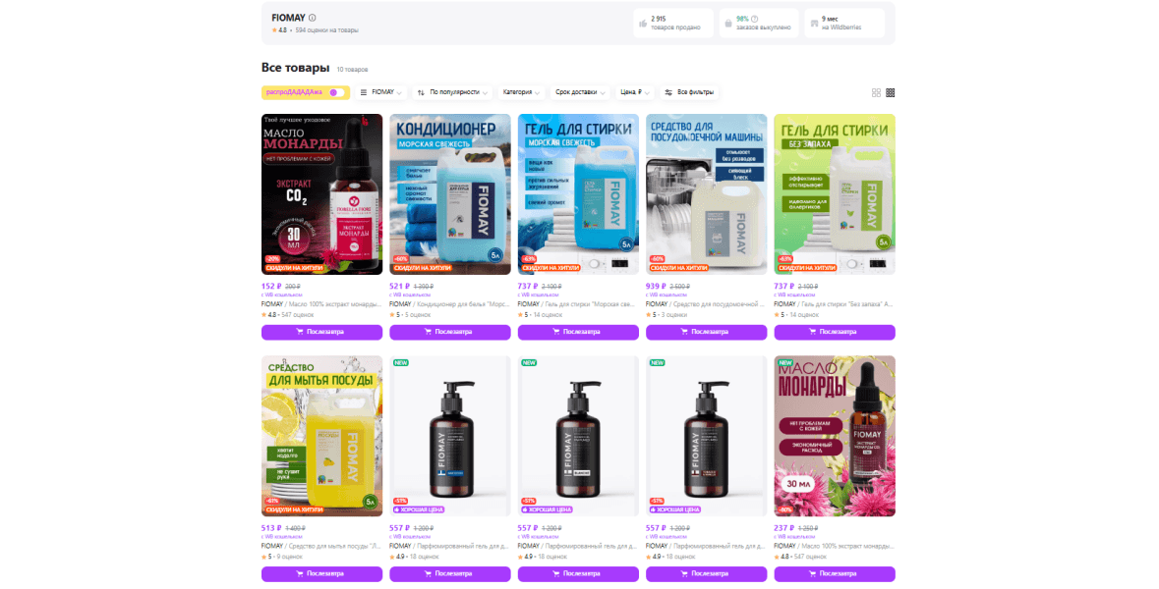Click the store icon by 9 мес

[814, 24]
